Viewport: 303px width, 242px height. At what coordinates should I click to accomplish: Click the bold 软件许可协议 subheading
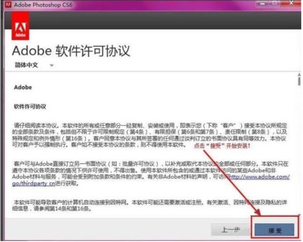tap(30, 107)
